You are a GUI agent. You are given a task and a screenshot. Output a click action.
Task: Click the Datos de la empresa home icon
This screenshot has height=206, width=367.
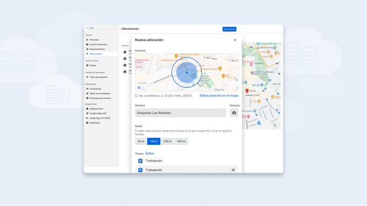(87, 94)
